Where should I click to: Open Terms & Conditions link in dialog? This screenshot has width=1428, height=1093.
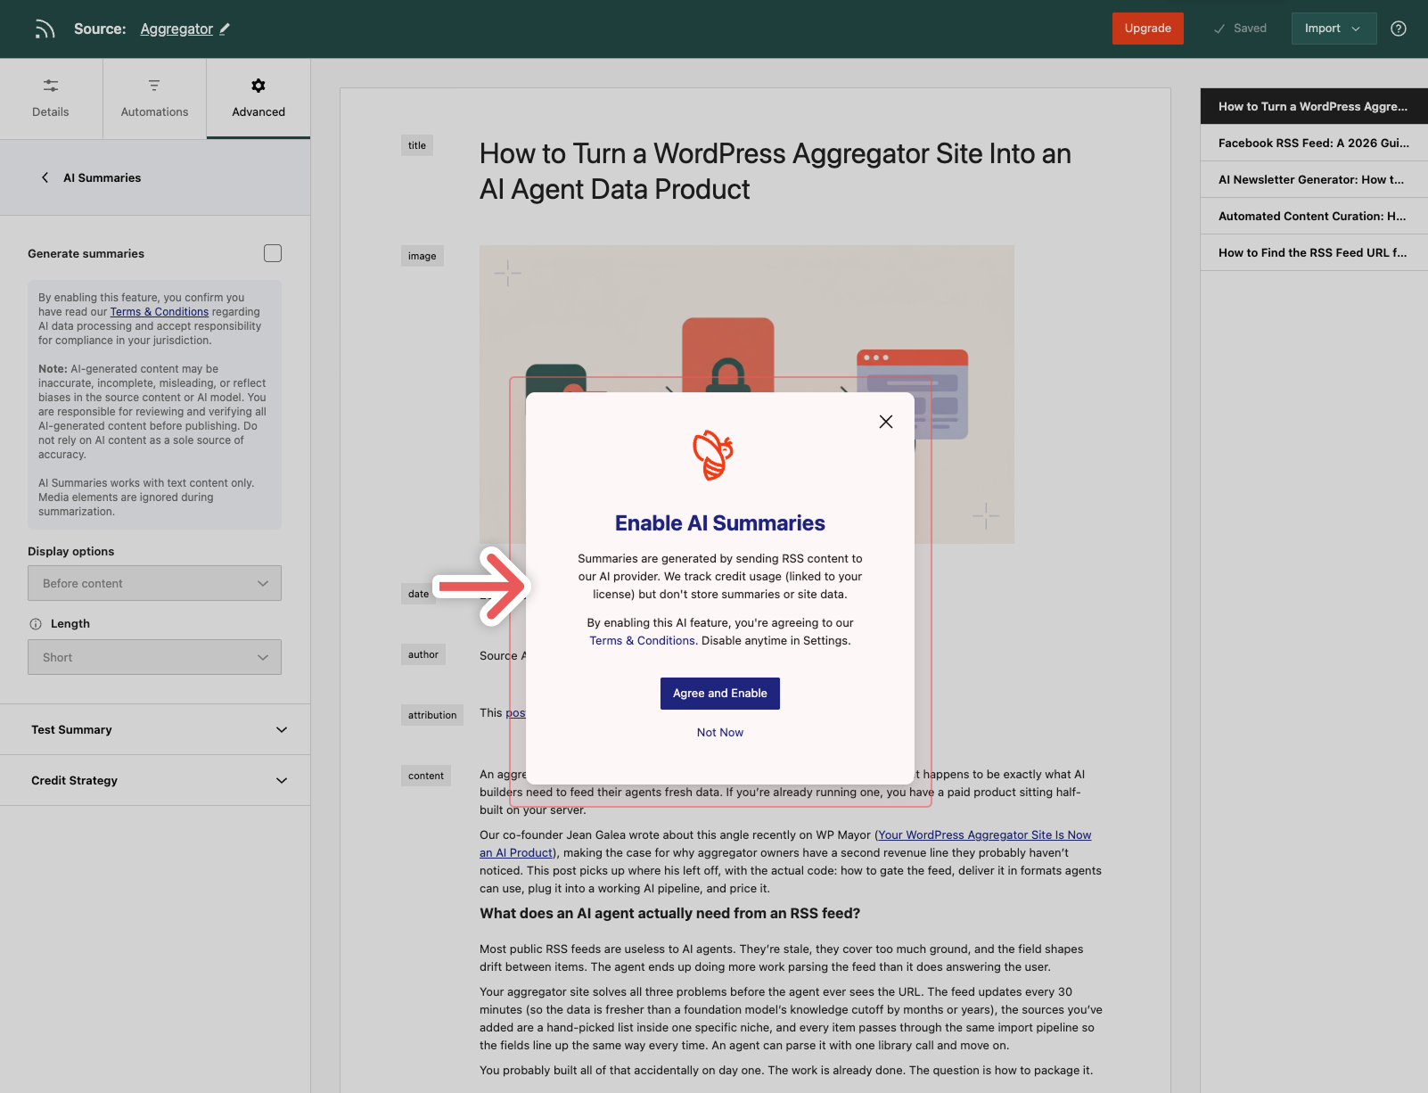[642, 641]
